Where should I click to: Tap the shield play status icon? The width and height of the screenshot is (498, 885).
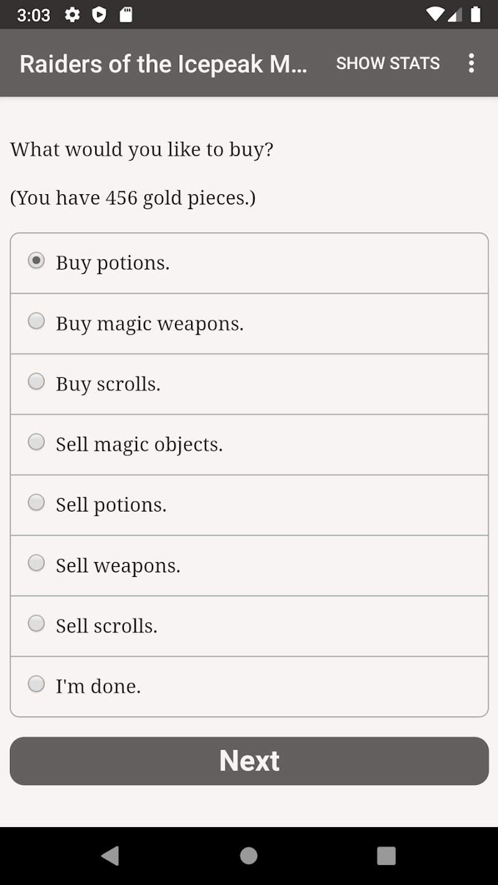[99, 15]
